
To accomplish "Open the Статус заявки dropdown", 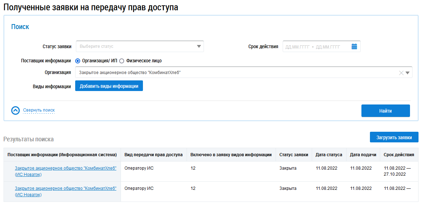I will (140, 46).
